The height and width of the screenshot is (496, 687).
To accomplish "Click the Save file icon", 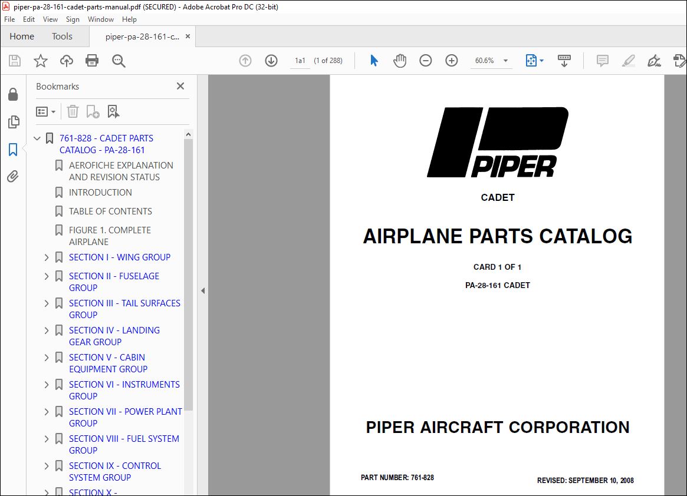I will [x=15, y=61].
